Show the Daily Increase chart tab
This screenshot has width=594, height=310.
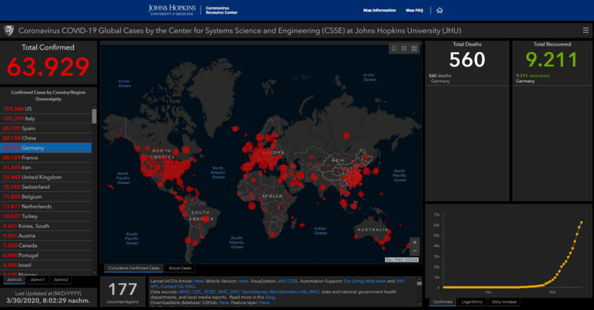pyautogui.click(x=504, y=301)
